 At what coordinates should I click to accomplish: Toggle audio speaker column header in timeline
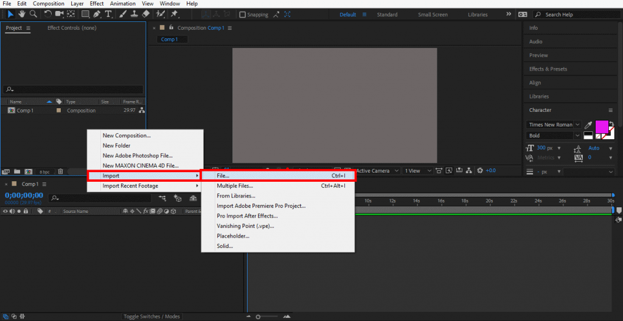pyautogui.click(x=12, y=212)
